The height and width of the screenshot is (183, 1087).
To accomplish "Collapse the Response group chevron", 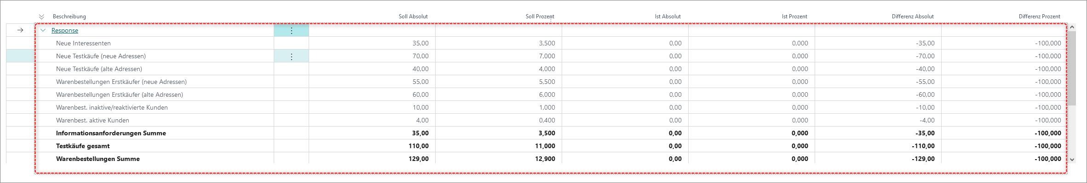I will click(43, 30).
